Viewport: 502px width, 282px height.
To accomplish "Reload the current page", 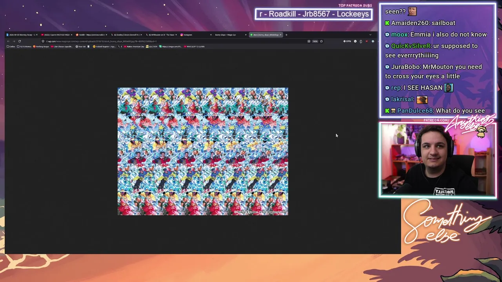I will [x=19, y=41].
